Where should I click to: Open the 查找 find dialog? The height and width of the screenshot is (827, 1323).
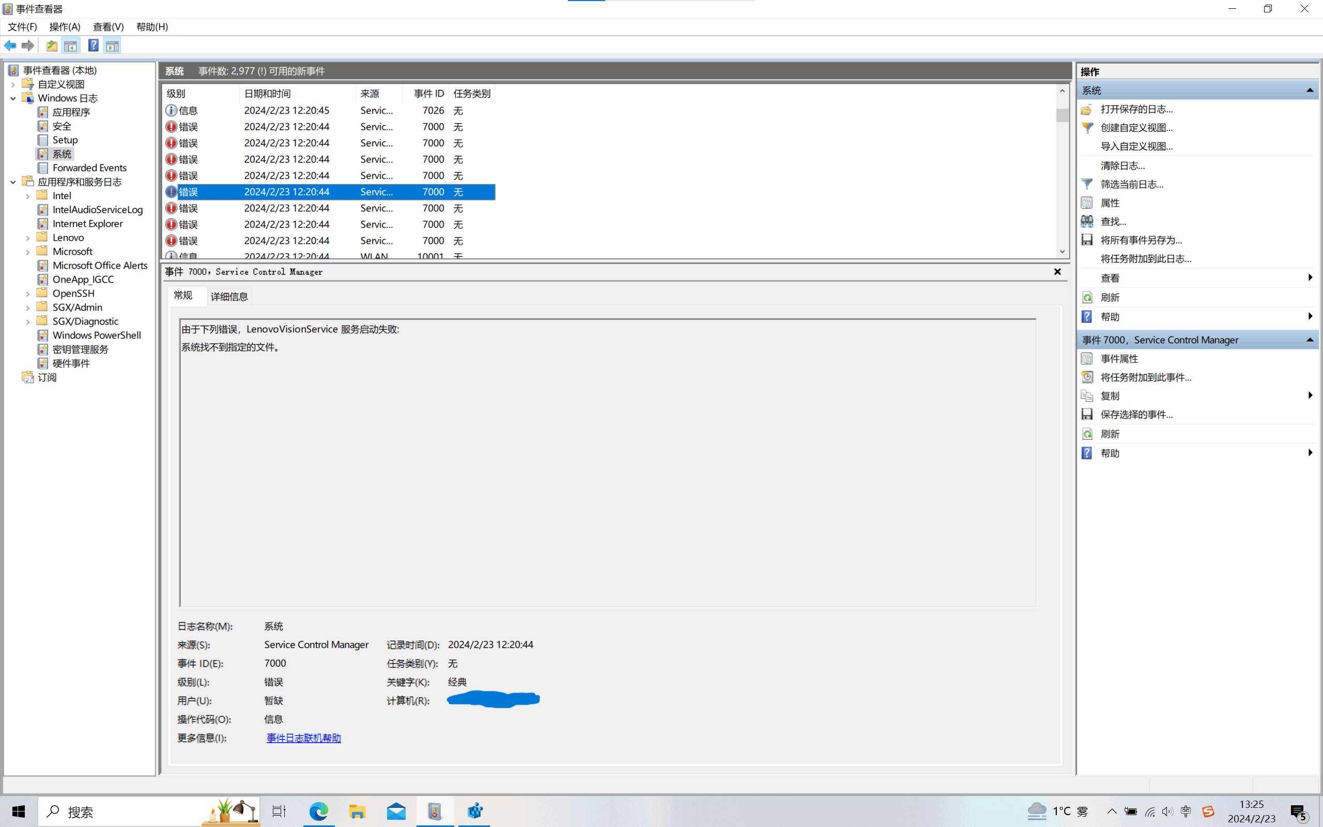pyautogui.click(x=1114, y=221)
